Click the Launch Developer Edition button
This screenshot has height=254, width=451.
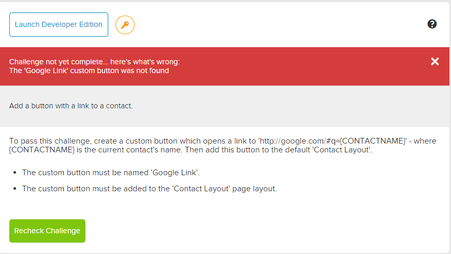point(59,25)
